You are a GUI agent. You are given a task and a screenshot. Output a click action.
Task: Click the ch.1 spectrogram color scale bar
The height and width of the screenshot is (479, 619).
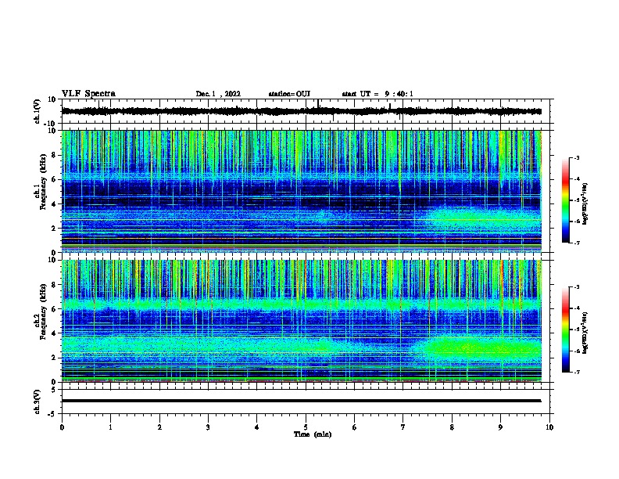point(565,200)
